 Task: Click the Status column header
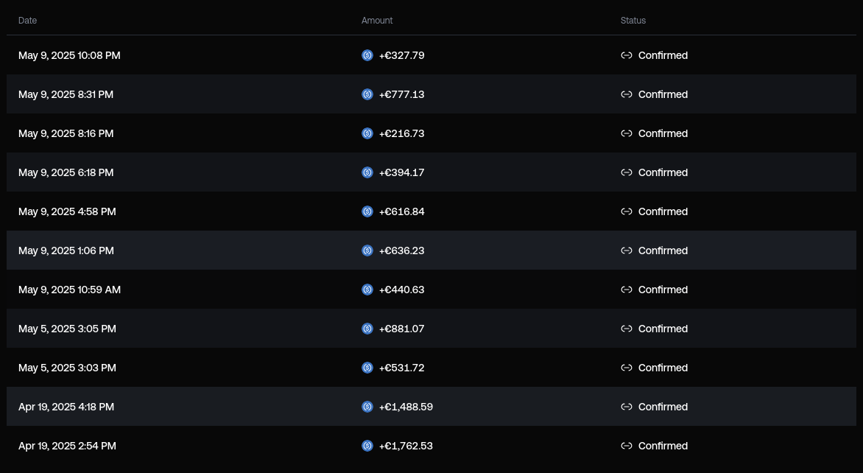coord(633,21)
